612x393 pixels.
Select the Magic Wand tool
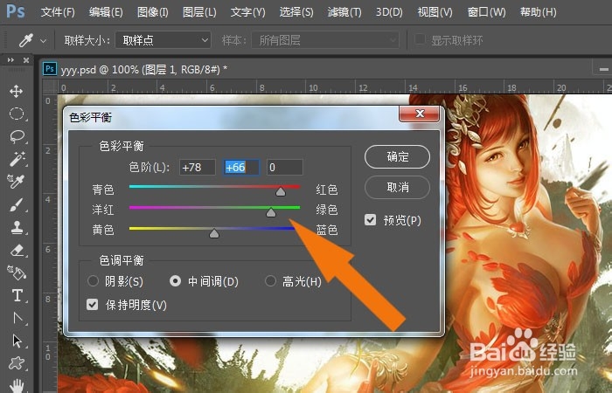tap(17, 159)
